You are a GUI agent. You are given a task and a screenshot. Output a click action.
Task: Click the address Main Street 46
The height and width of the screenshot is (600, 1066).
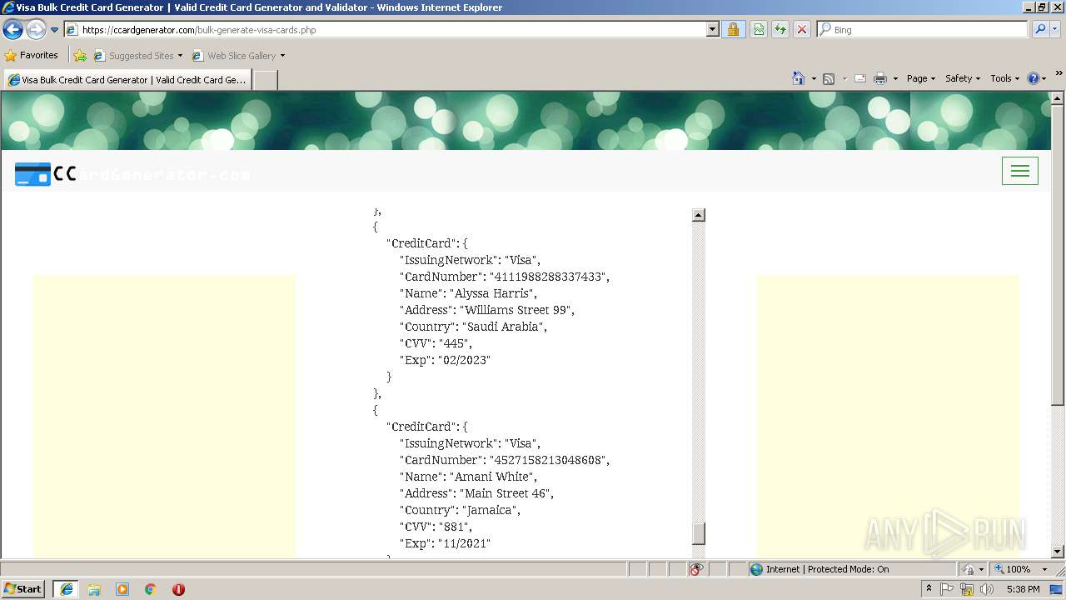point(505,493)
